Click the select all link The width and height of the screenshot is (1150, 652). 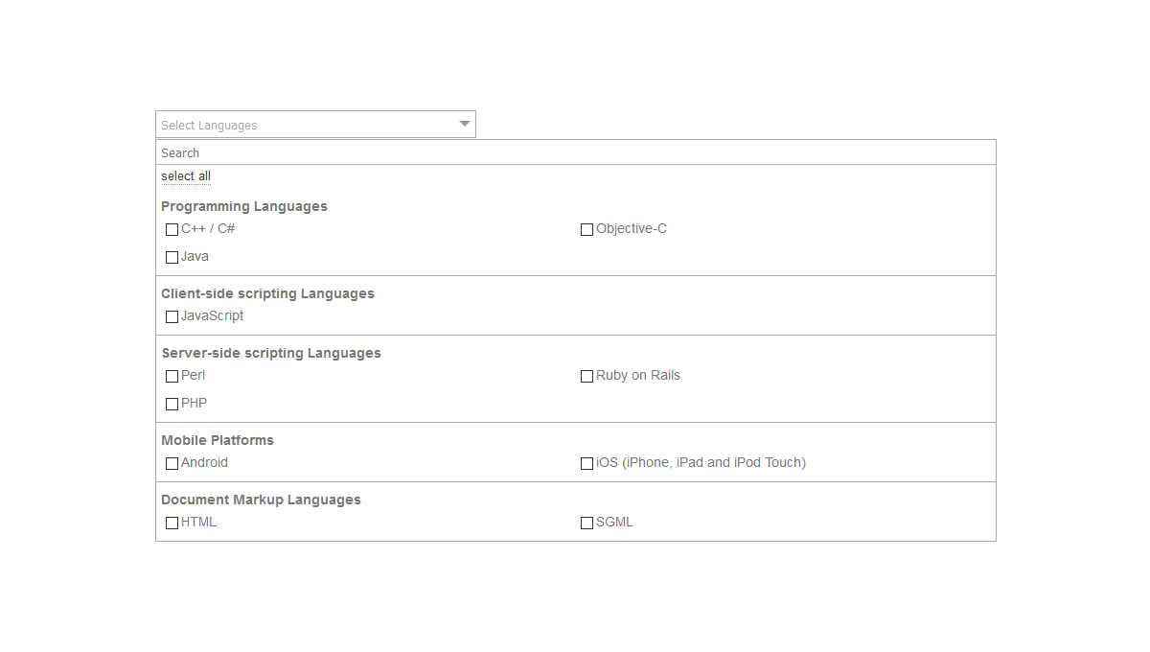(185, 175)
